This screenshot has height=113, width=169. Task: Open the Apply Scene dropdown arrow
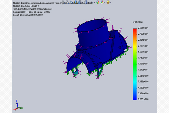point(105,2)
